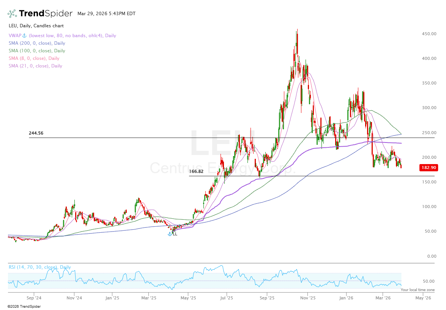Click the 200.00 price axis label
The image size is (446, 310).
point(429,157)
